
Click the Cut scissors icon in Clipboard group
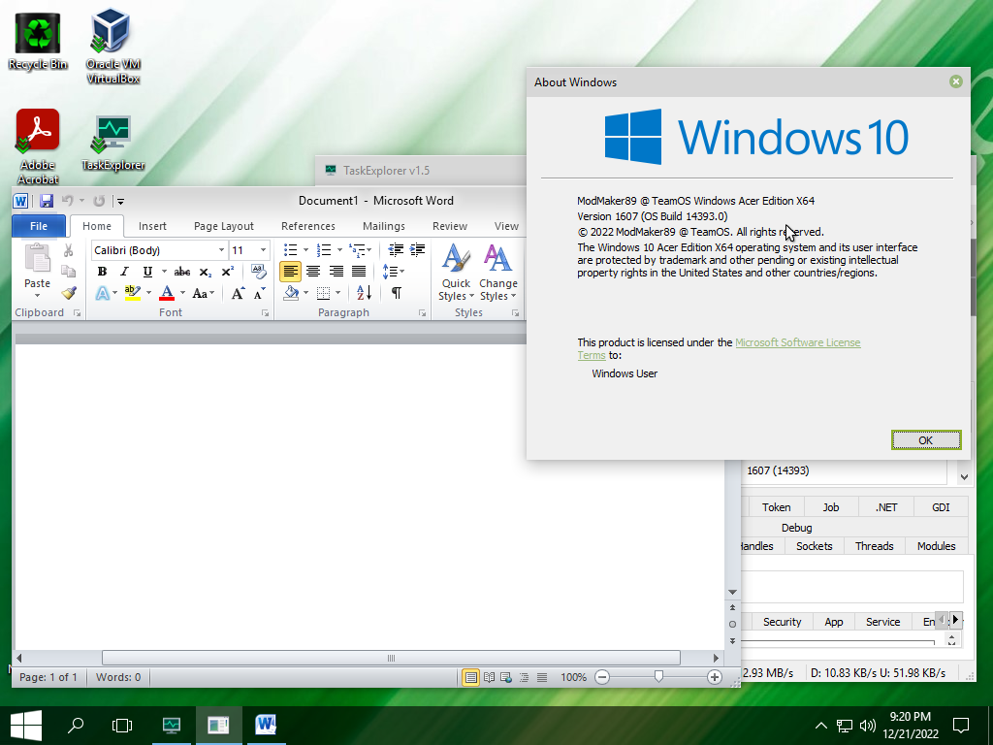pyautogui.click(x=69, y=250)
